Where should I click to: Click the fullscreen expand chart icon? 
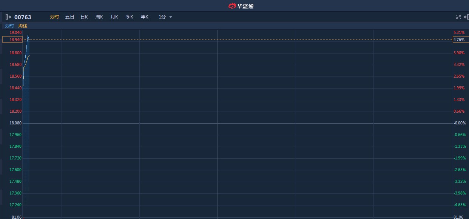coord(458,17)
